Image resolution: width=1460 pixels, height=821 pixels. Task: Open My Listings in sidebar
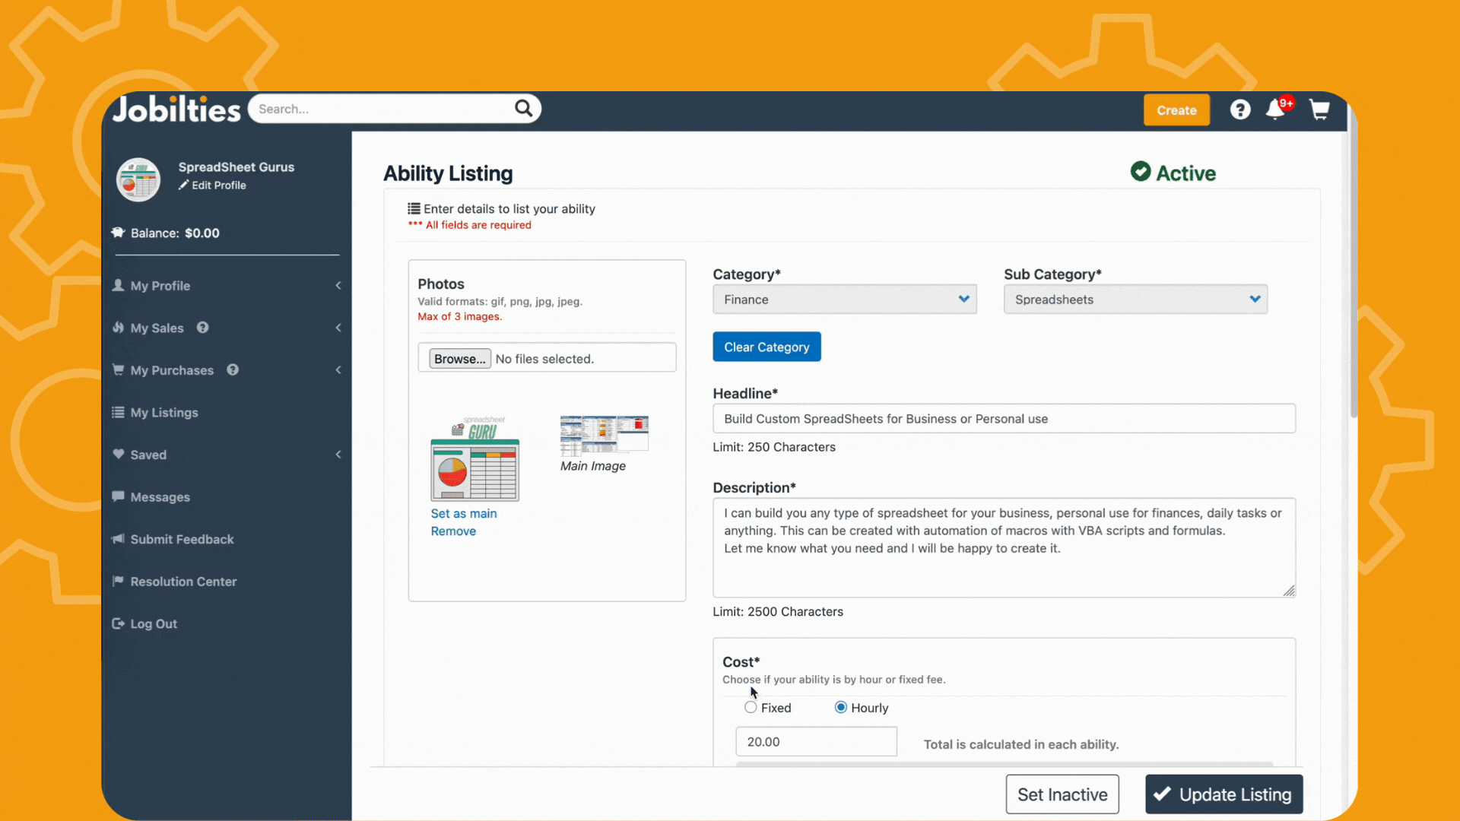click(x=164, y=413)
